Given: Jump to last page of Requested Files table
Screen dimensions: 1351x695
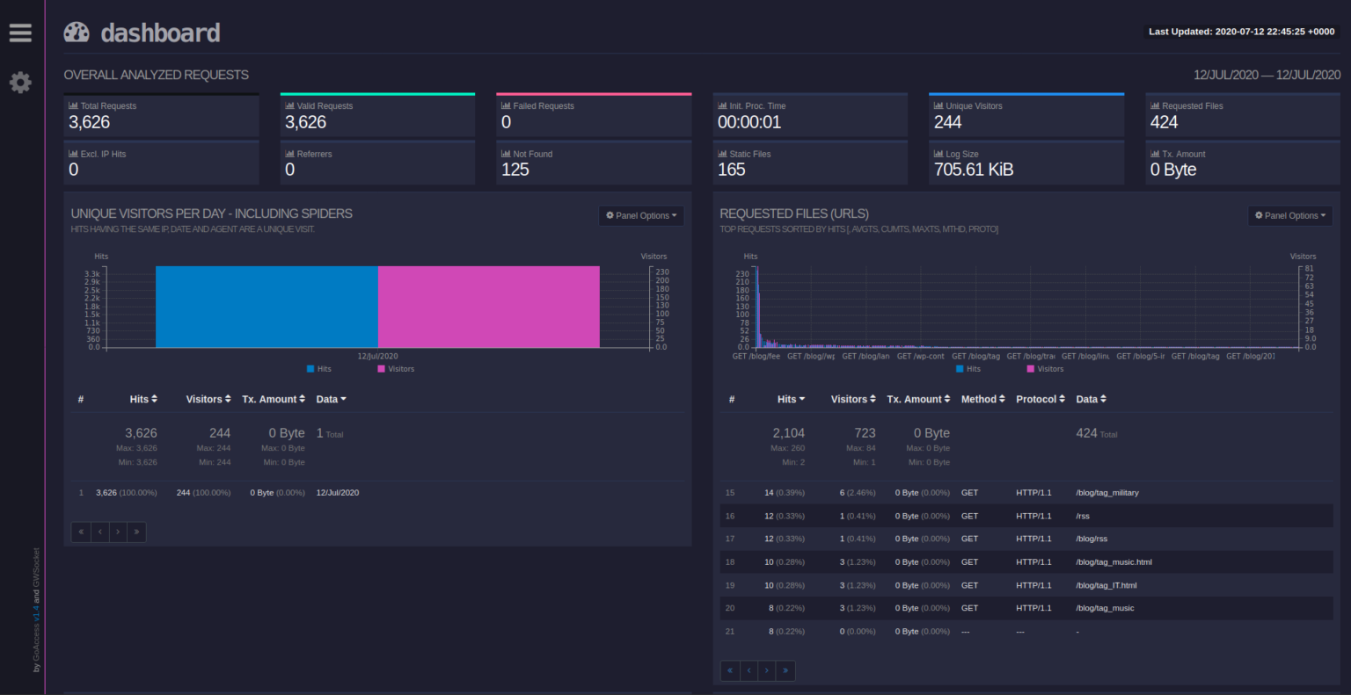Looking at the screenshot, I should 785,670.
